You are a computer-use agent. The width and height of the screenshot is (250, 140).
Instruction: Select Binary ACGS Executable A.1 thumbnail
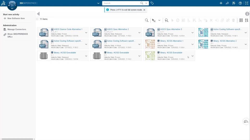pyautogui.click(x=44, y=56)
